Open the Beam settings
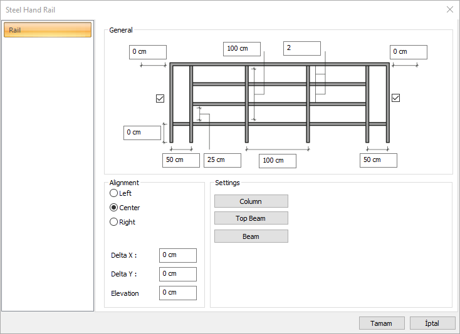The image size is (460, 334). tap(251, 236)
